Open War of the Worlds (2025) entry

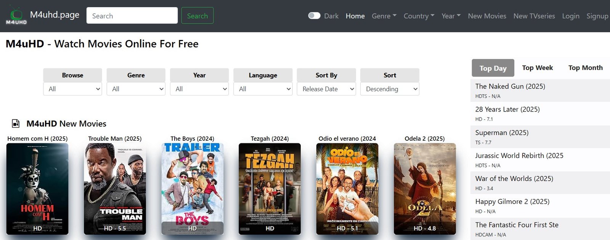pyautogui.click(x=514, y=179)
